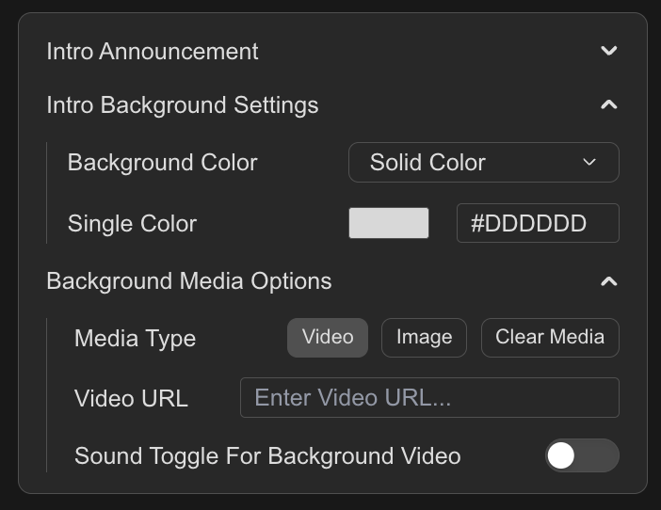Viewport: 661px width, 510px height.
Task: Select the Image media type
Action: (424, 338)
